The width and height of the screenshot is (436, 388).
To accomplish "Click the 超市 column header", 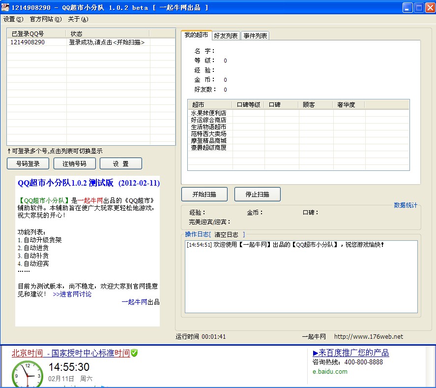I will (x=210, y=105).
